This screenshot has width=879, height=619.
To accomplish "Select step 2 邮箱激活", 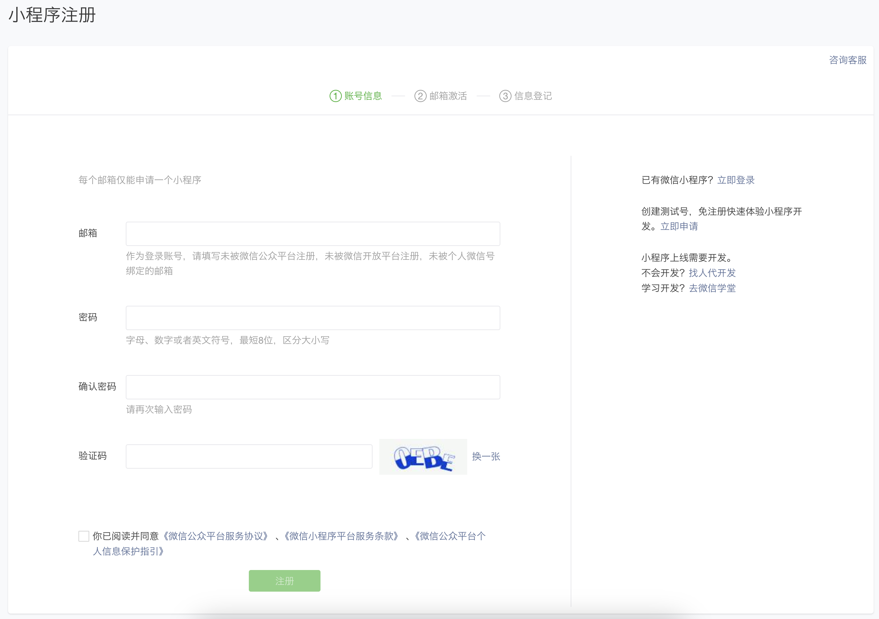I will (441, 96).
